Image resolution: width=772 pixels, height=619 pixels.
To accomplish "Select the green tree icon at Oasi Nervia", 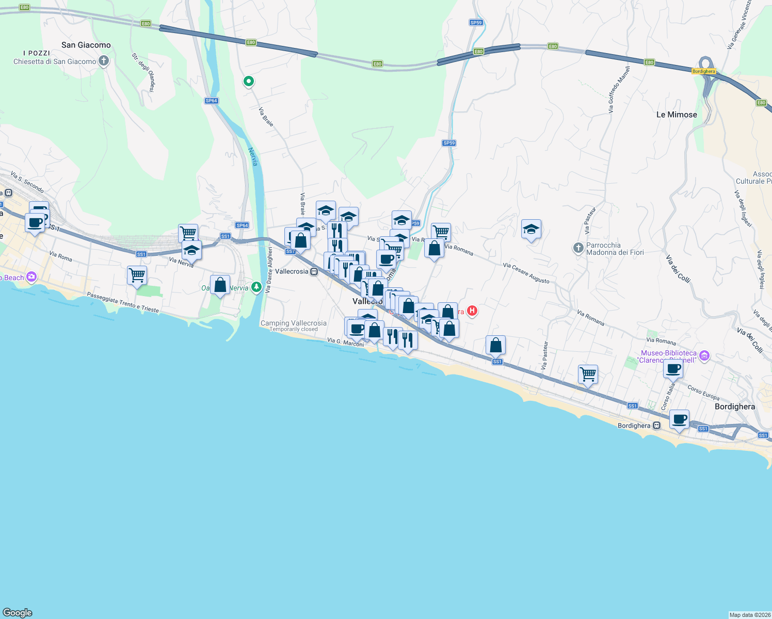I will 256,287.
